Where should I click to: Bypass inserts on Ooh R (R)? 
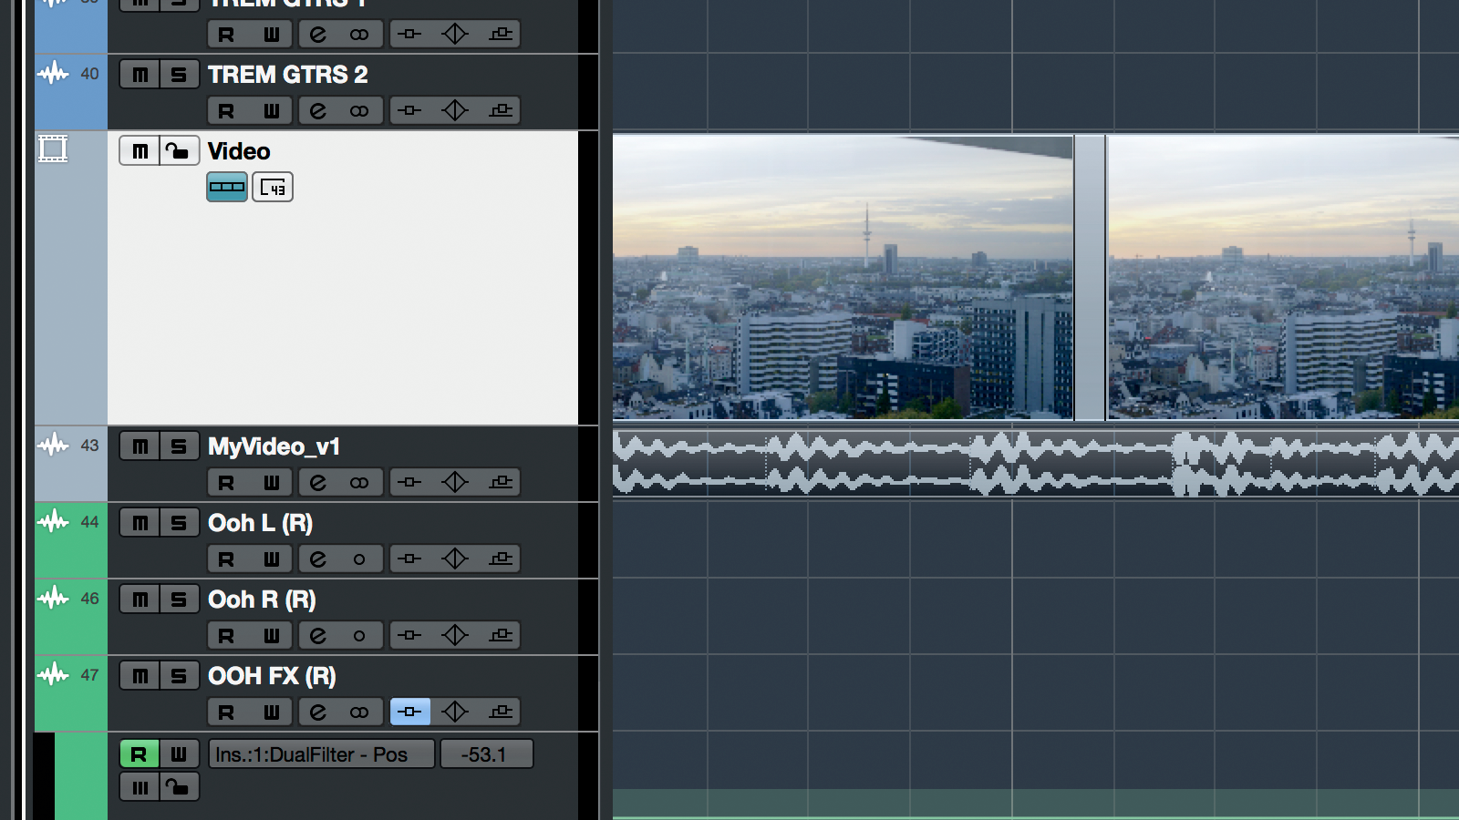(409, 636)
